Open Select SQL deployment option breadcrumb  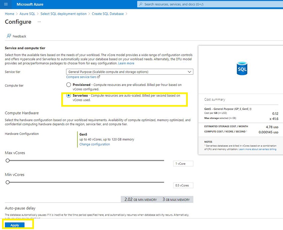[64, 14]
